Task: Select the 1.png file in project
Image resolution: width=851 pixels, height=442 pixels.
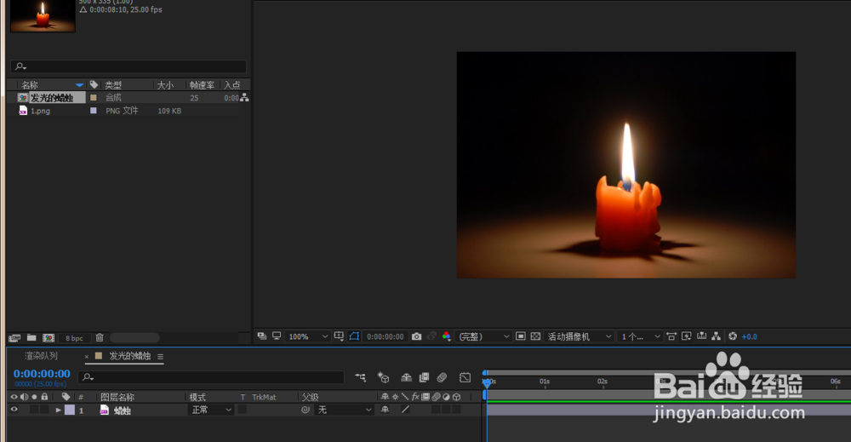Action: pos(40,111)
